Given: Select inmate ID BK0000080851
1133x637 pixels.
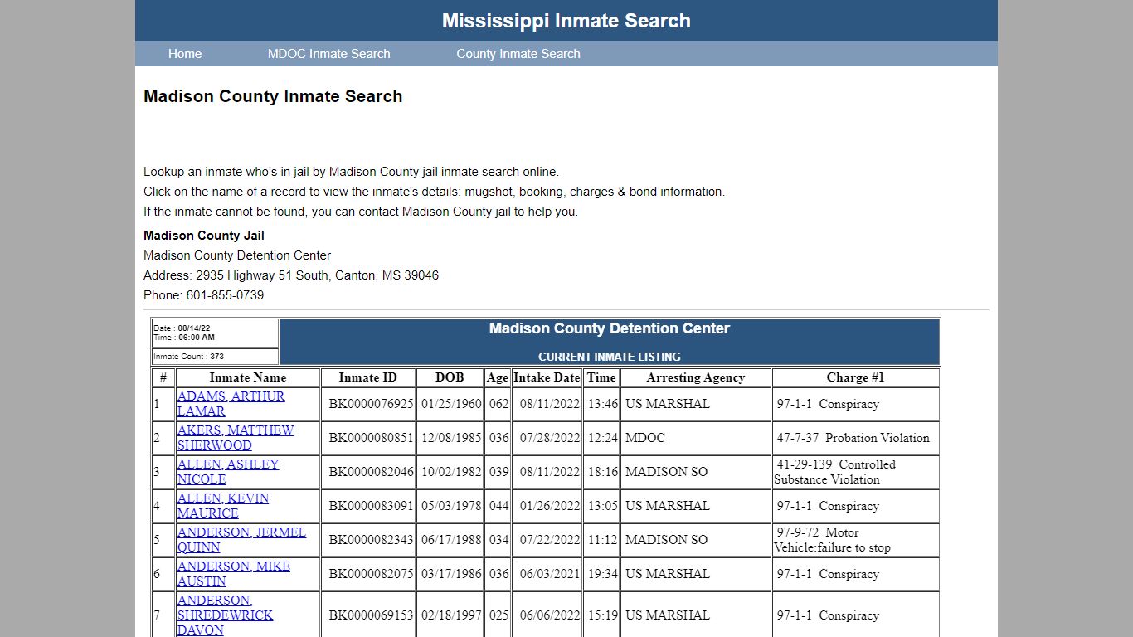Looking at the screenshot, I should click(x=371, y=438).
